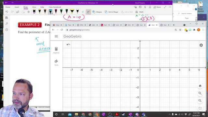This screenshot has height=117, width=208.
Task: Select the blue pen in OneNote
Action: coord(50,12)
